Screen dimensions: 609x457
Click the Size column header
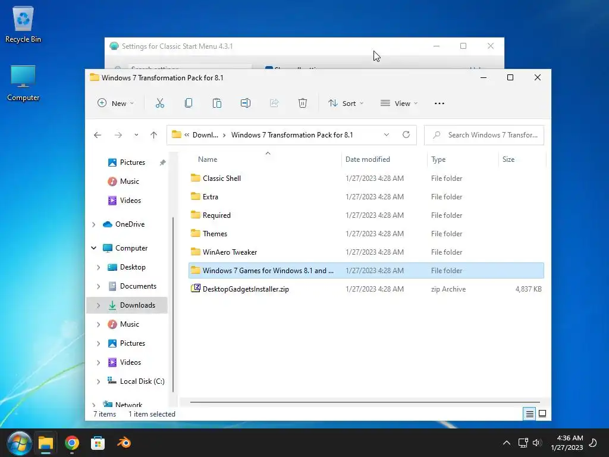(508, 159)
